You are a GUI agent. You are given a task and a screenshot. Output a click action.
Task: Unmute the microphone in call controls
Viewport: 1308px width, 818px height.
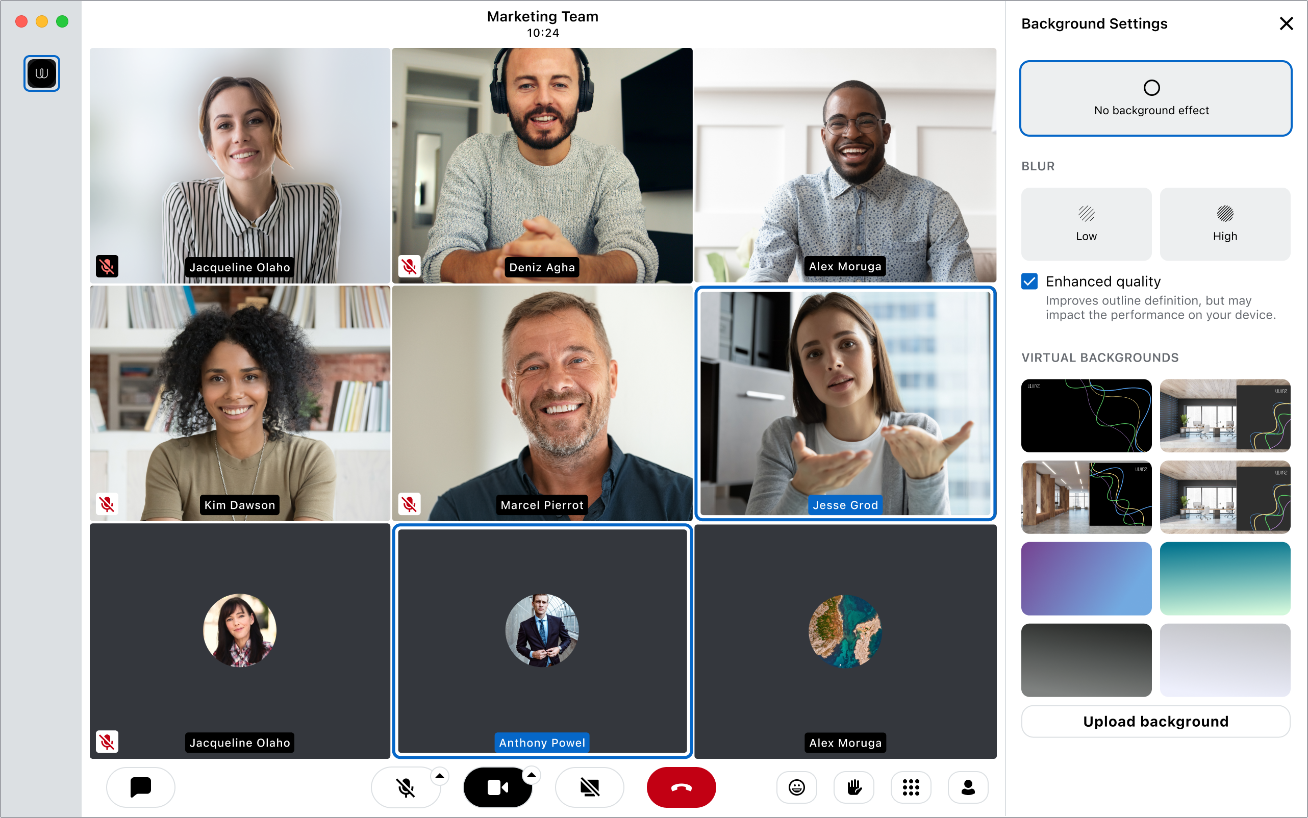point(406,787)
